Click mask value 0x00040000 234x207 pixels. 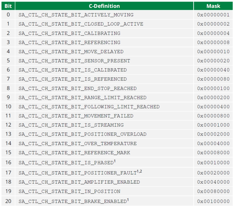point(213,182)
